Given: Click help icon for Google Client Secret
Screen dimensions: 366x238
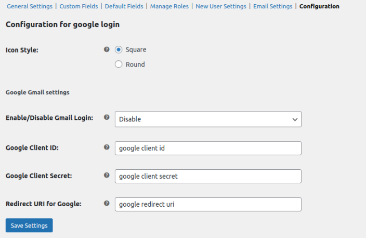Looking at the screenshot, I should point(107,176).
